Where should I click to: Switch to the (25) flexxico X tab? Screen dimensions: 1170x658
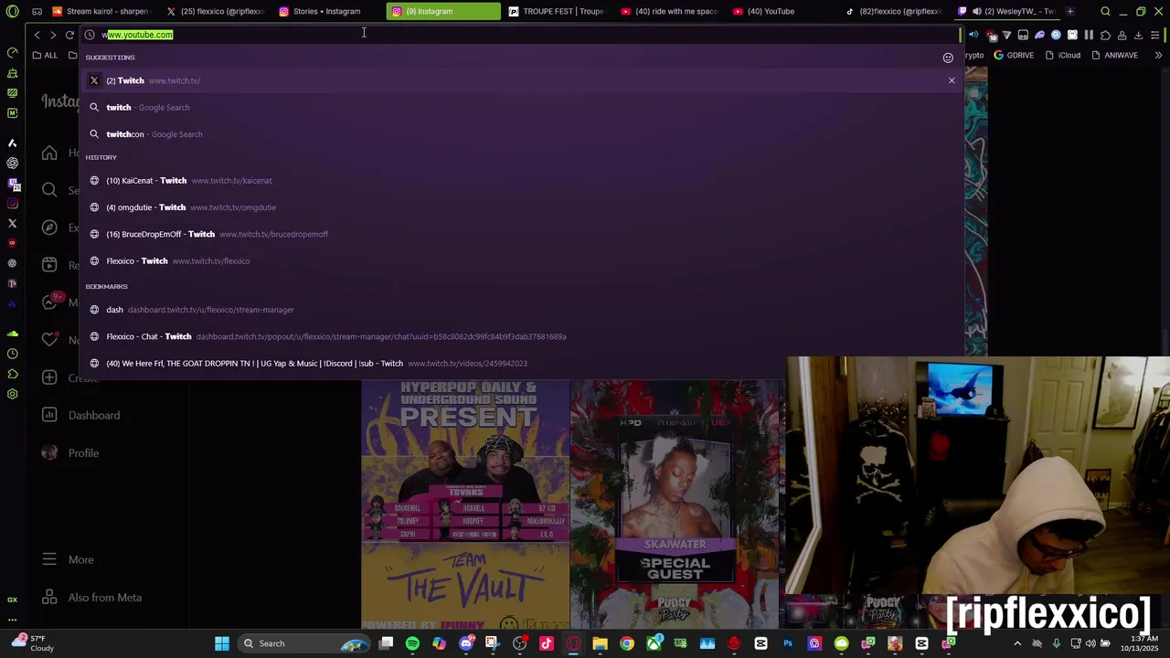(x=216, y=11)
